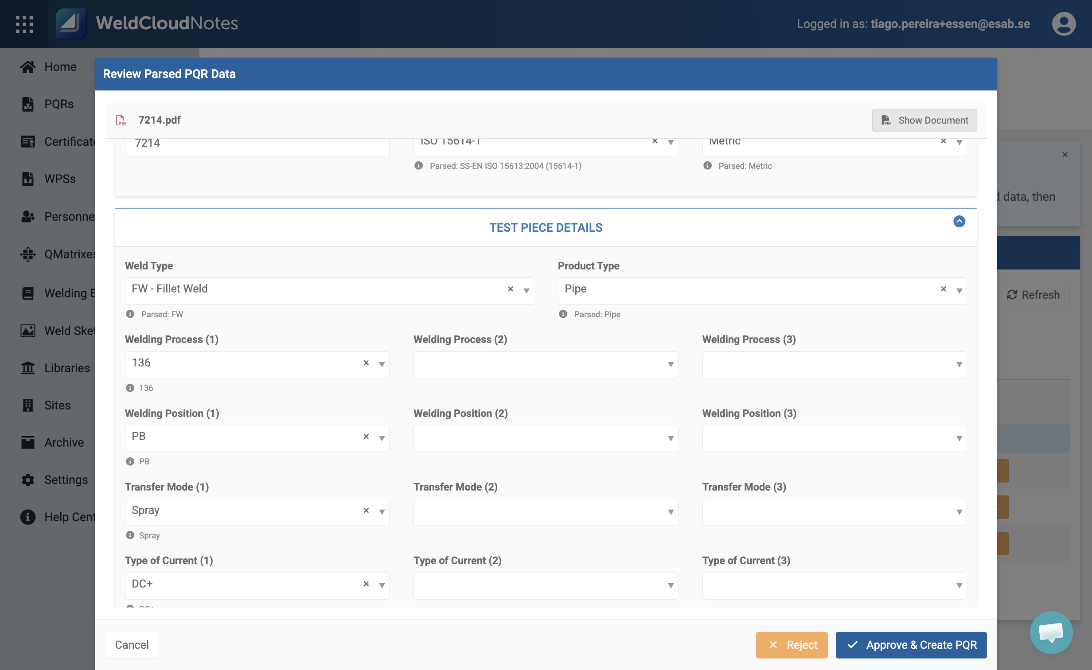Viewport: 1092px width, 670px height.
Task: Click the red PDF file icon beside 7214.pdf
Action: coord(121,120)
